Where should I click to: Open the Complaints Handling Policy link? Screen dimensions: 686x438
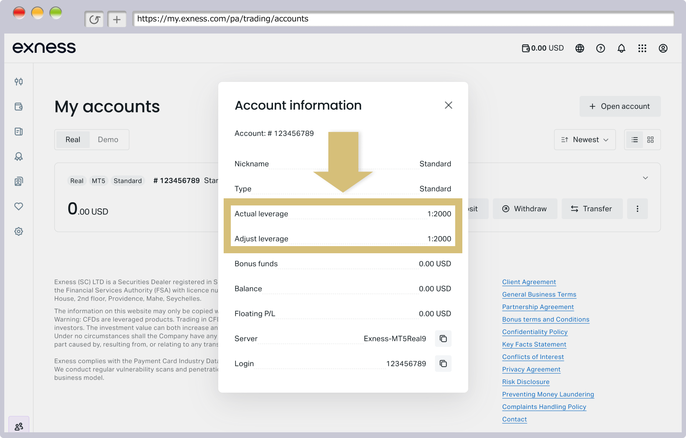[544, 407]
